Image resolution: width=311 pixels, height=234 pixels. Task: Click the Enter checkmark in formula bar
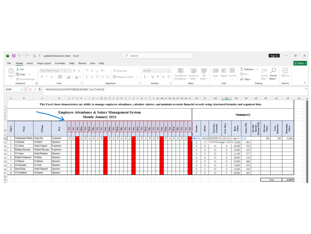tap(35, 89)
